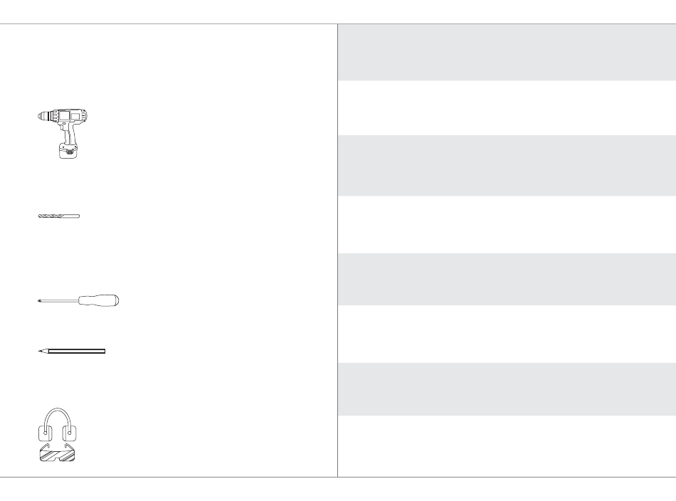The image size is (676, 501).
Task: Select the first gray row in right panel
Action: pos(507,52)
